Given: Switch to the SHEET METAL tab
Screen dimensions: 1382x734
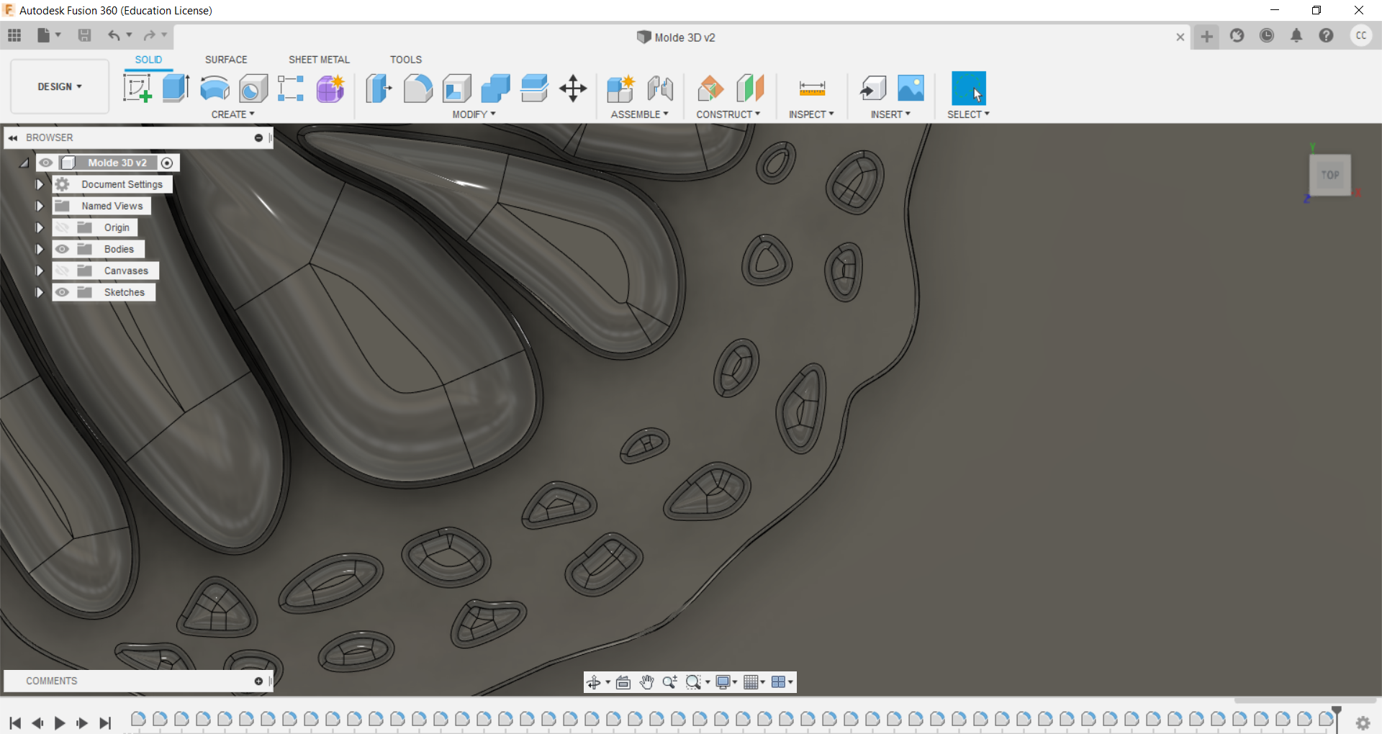Looking at the screenshot, I should coord(319,60).
